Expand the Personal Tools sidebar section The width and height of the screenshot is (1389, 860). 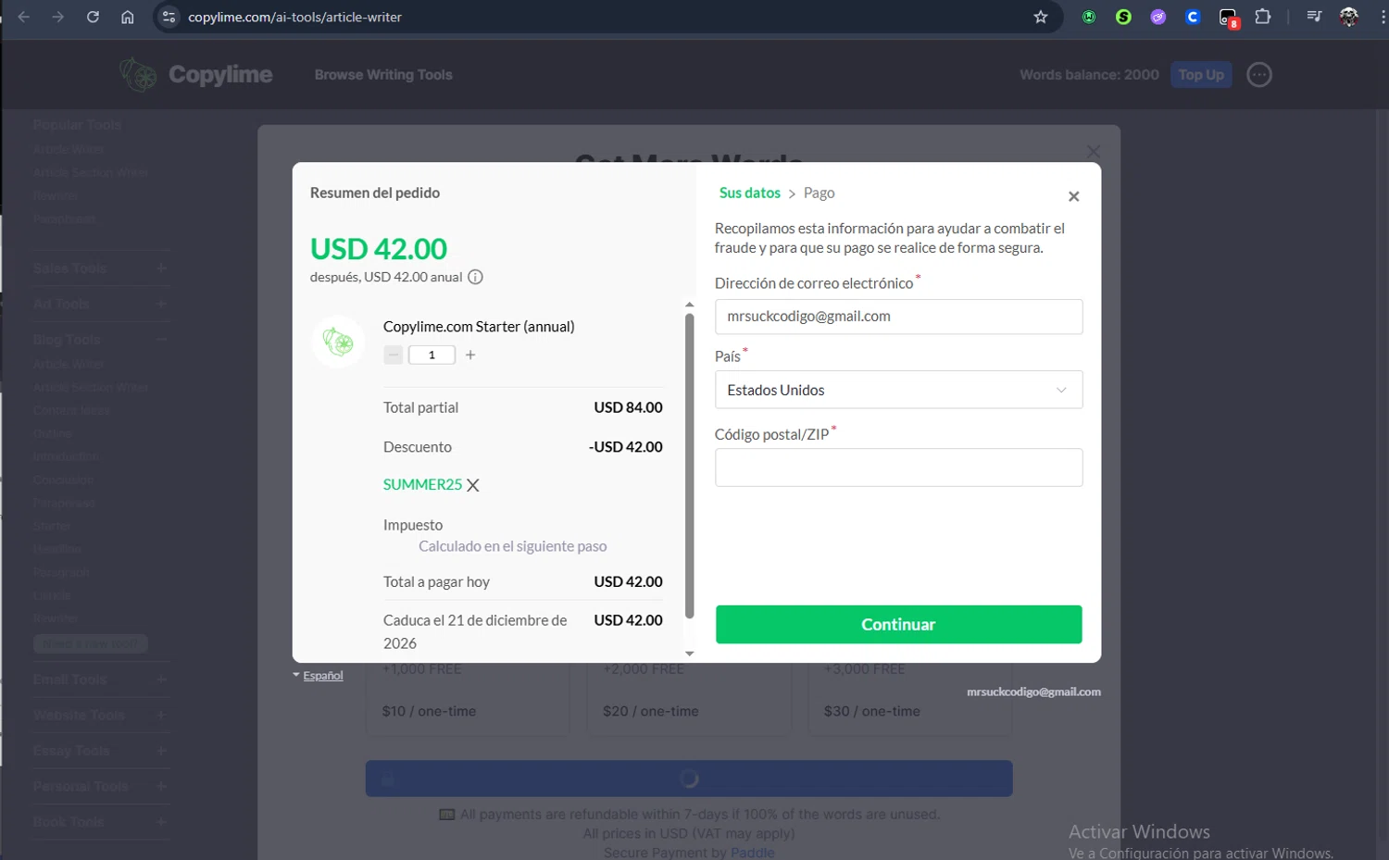[101, 786]
